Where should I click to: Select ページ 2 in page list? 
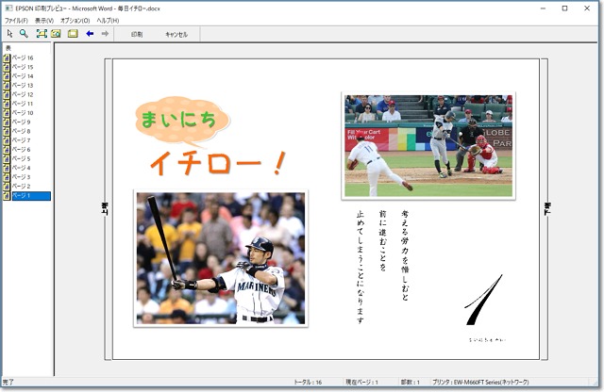(x=21, y=187)
